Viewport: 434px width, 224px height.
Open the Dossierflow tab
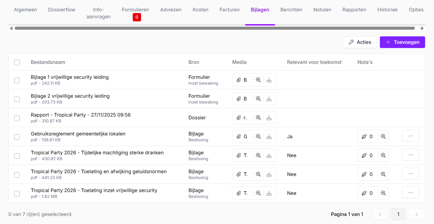[62, 10]
